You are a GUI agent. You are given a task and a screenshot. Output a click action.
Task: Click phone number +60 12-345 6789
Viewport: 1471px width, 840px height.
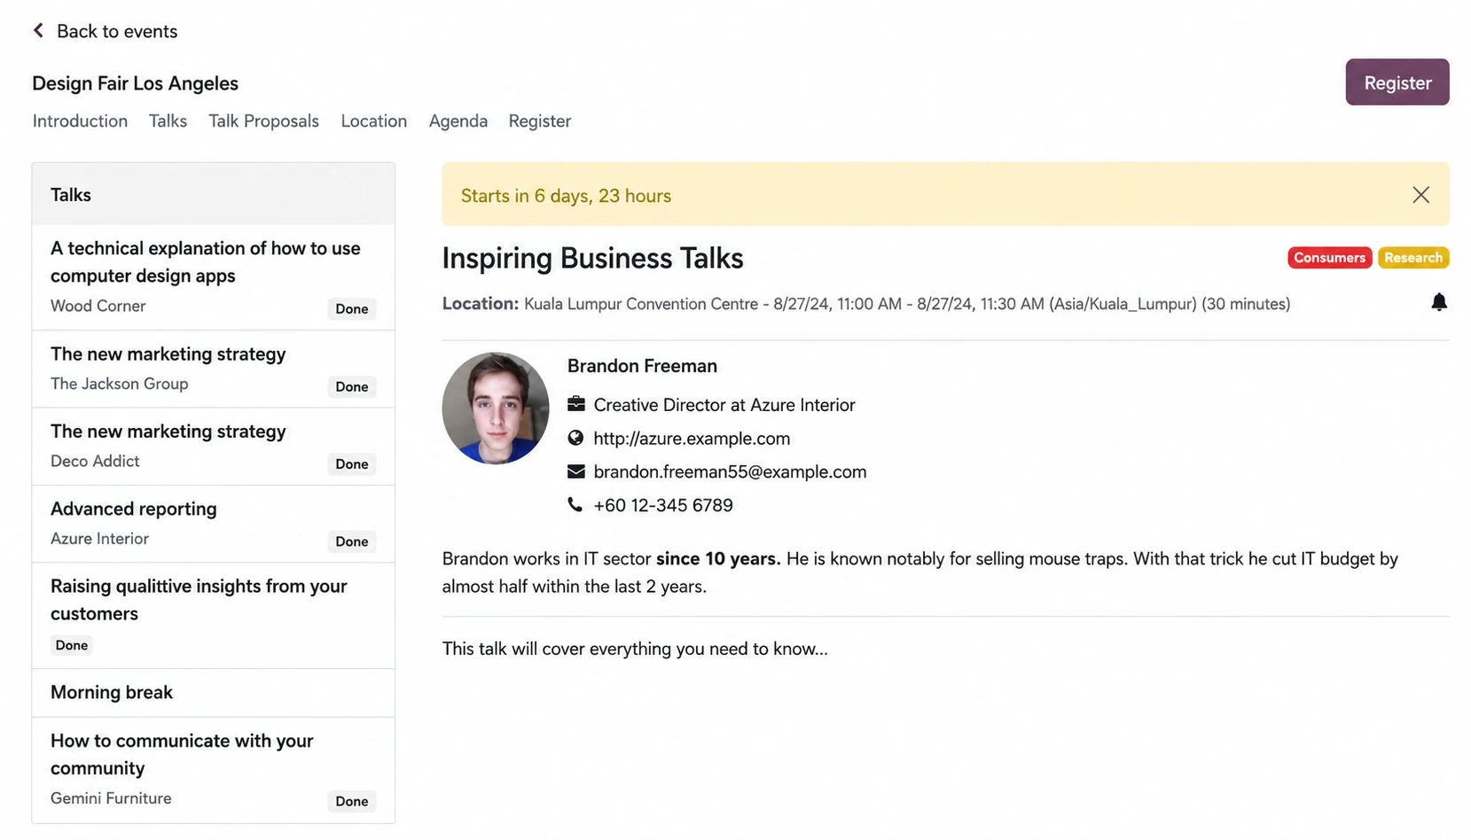[x=663, y=505]
